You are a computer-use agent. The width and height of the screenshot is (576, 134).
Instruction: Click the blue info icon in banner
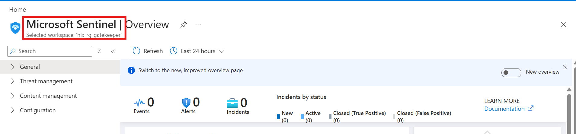(x=131, y=70)
